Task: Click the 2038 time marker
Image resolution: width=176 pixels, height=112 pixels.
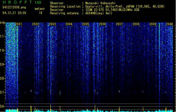Action: [136, 24]
